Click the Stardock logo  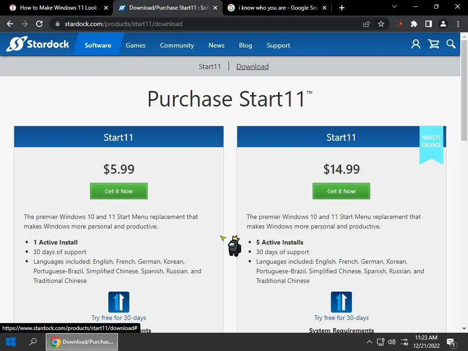tap(37, 44)
